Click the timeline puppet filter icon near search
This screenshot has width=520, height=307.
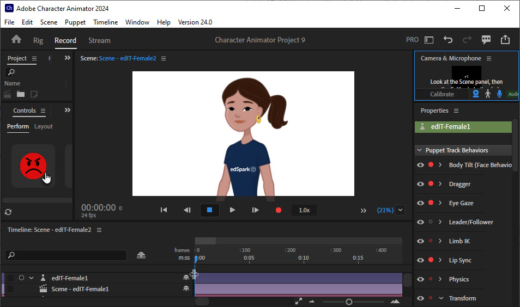tap(141, 255)
